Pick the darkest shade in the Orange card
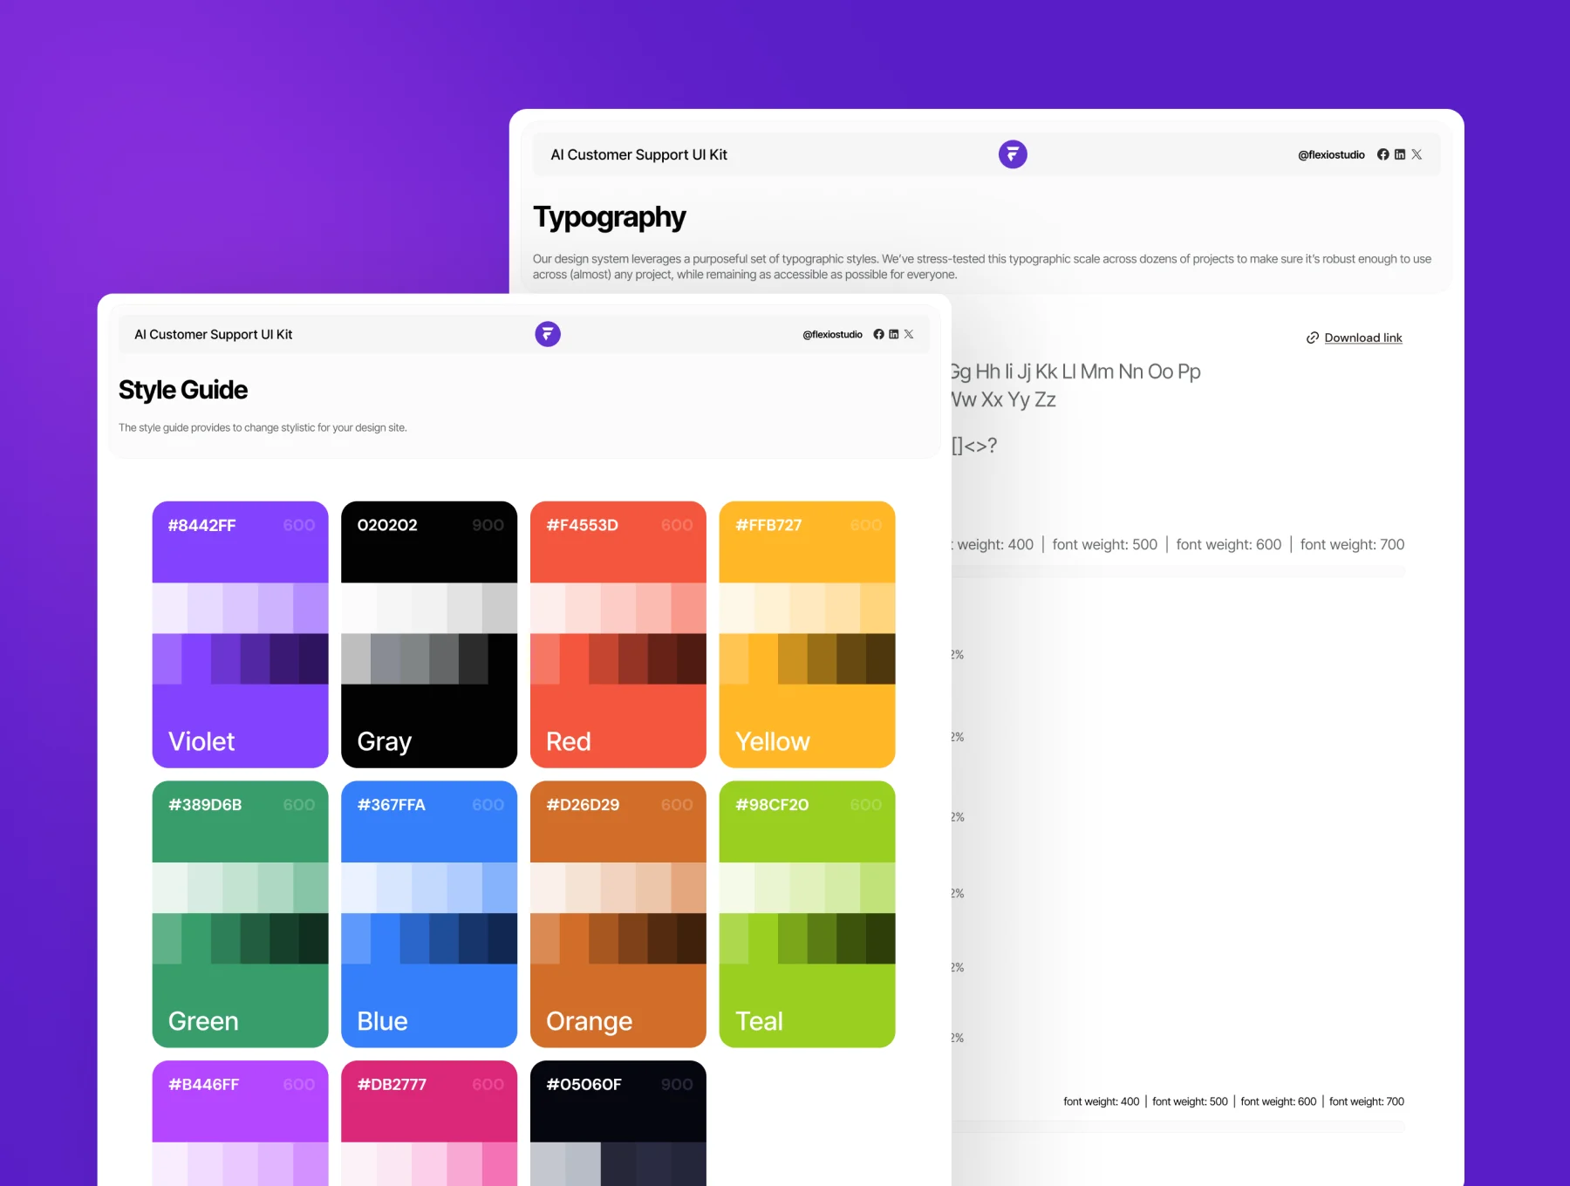1570x1186 pixels. tap(692, 938)
